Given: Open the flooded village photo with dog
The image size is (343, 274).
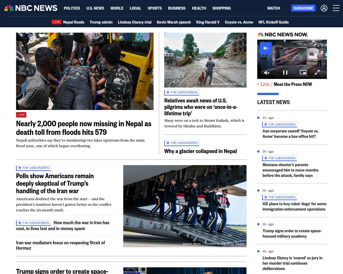Looking at the screenshot, I should pos(205,60).
